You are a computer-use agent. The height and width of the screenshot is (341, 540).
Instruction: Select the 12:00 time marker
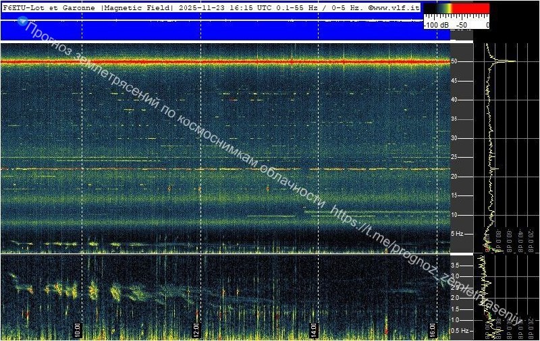(196, 330)
